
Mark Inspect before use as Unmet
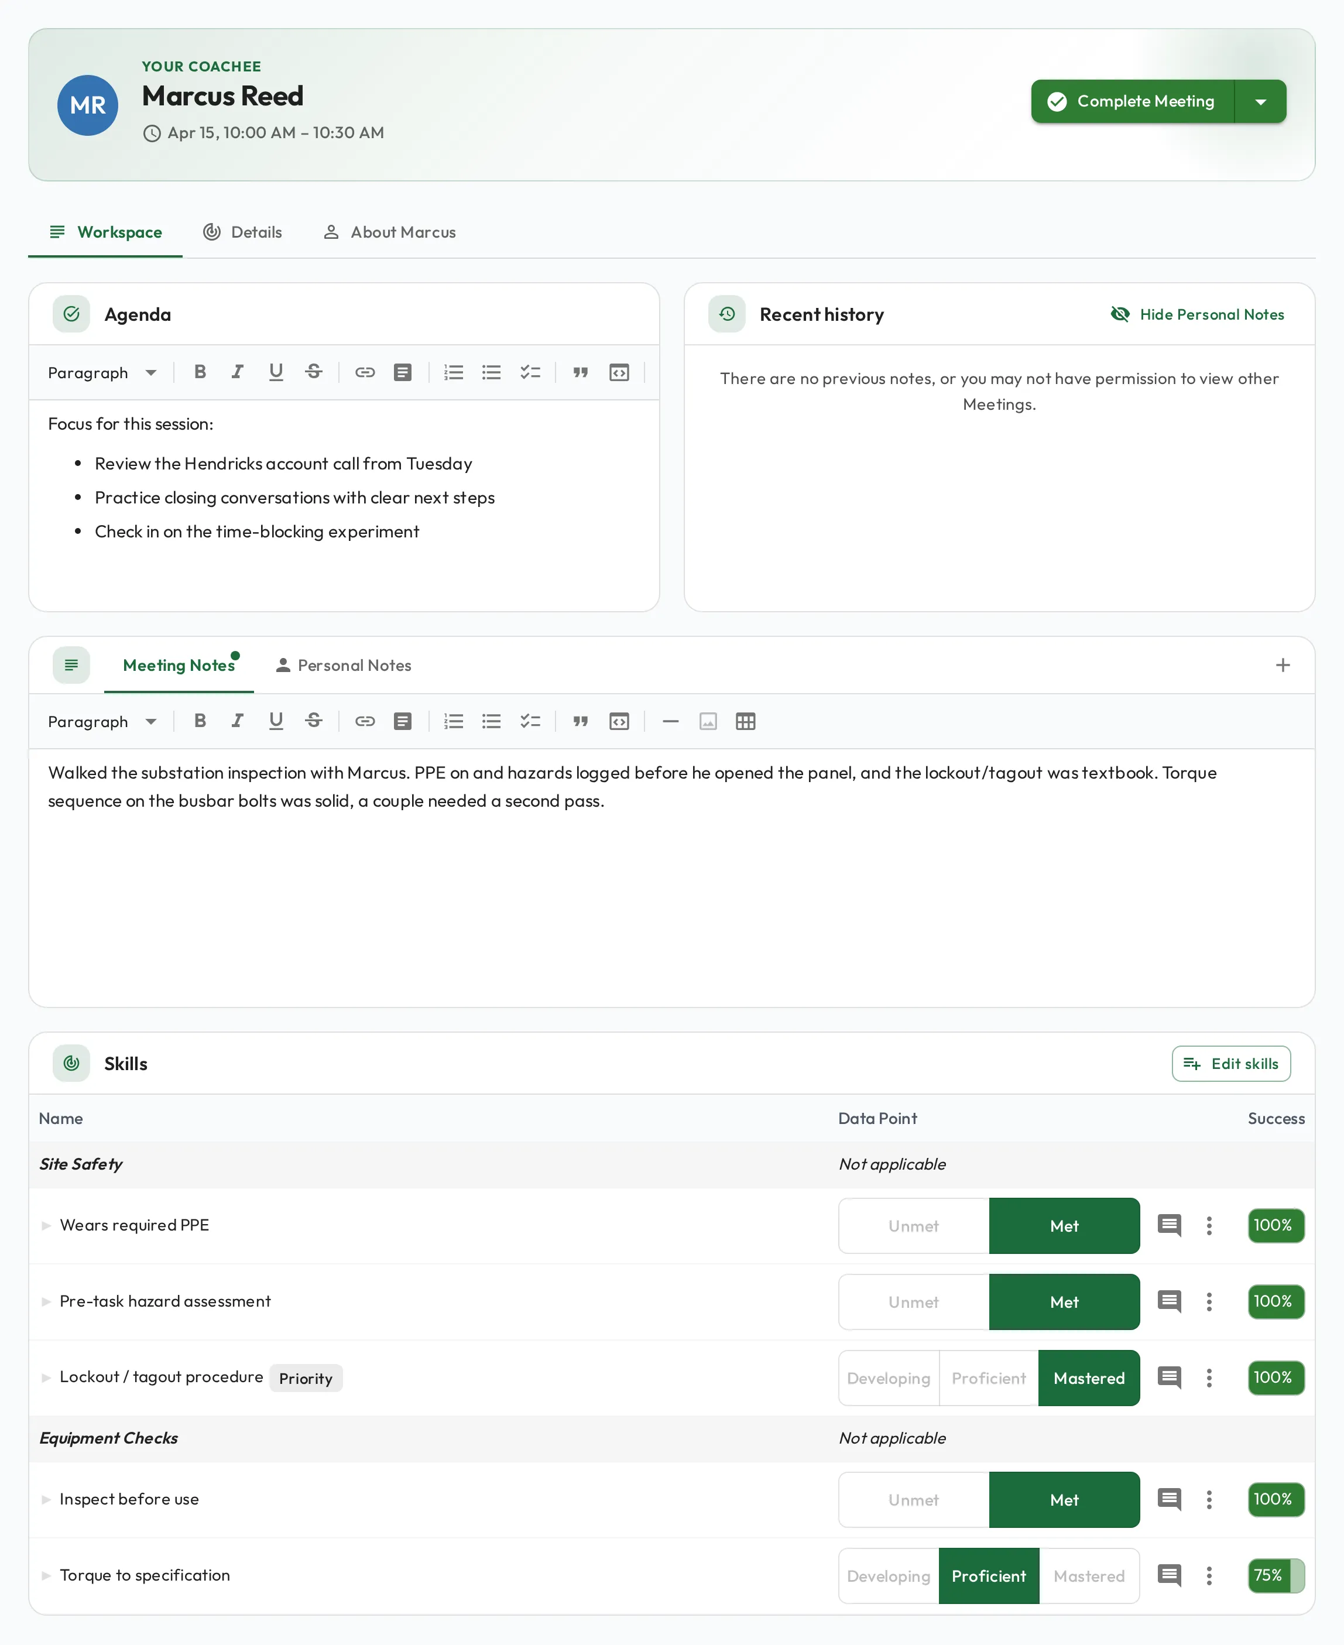coord(914,1499)
